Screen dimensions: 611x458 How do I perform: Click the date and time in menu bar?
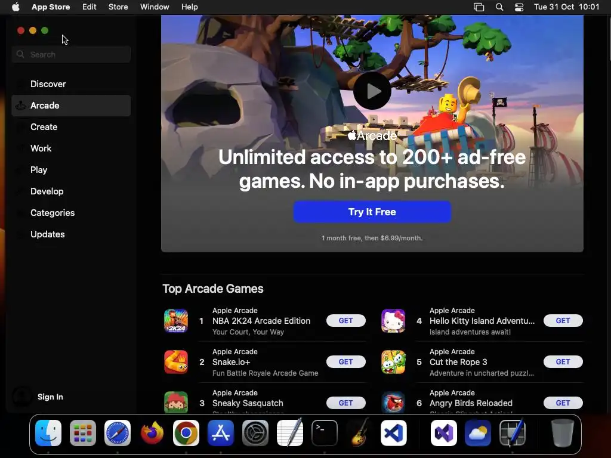[566, 7]
